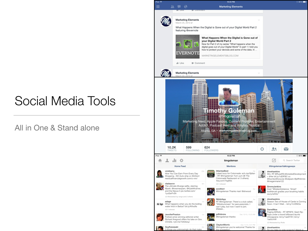Click the compose tweet icon
308x231 pixels.
tap(274, 161)
